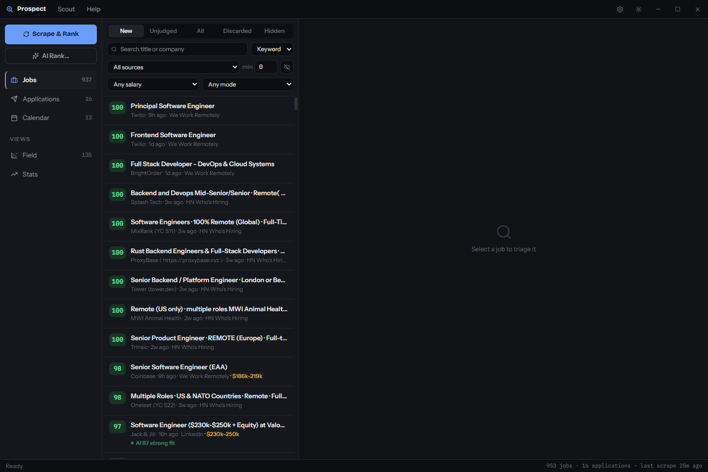Switch to the All tab
The height and width of the screenshot is (472, 708).
click(201, 31)
